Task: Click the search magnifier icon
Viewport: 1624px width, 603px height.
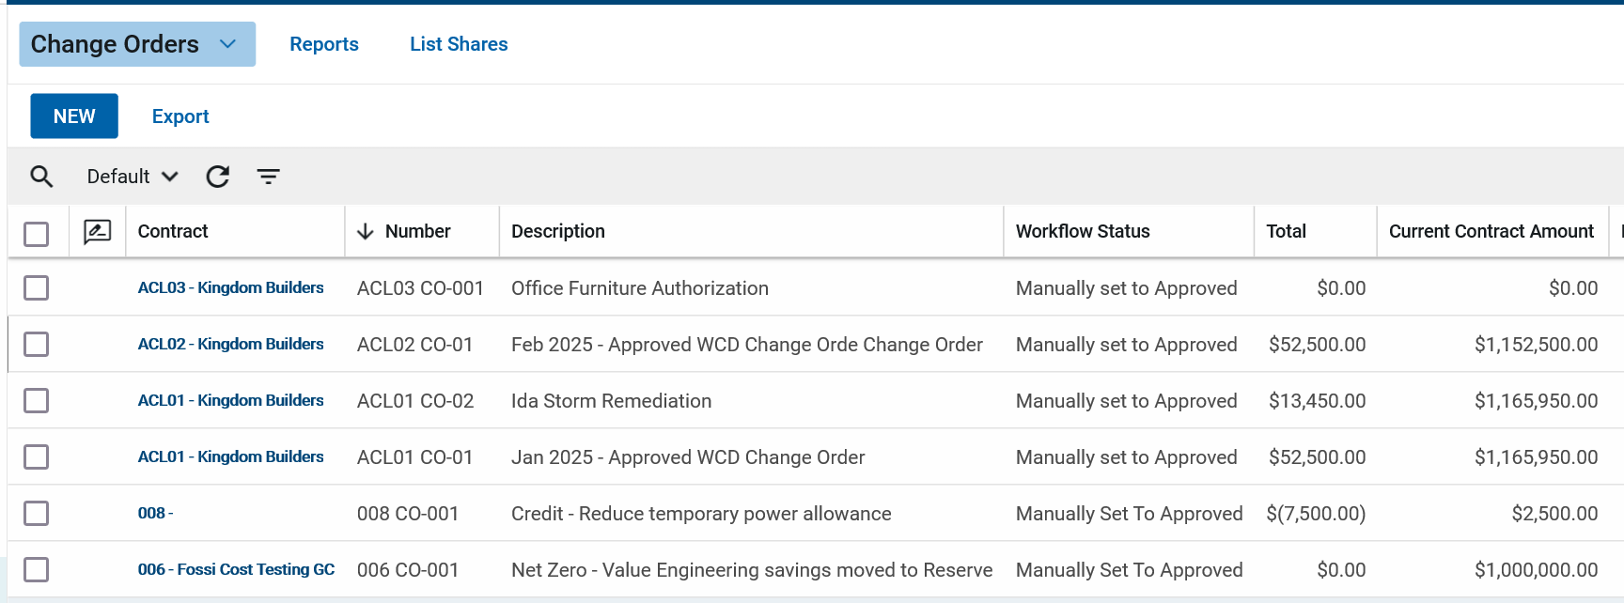Action: [x=41, y=177]
